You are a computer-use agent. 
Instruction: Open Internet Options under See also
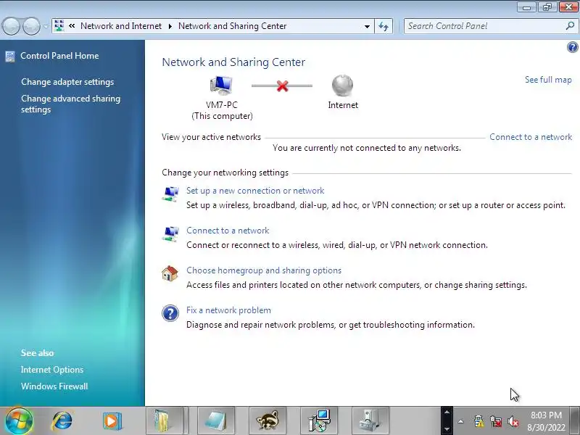pyautogui.click(x=52, y=370)
